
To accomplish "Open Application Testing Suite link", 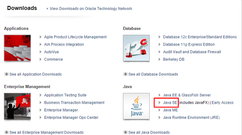I will tap(65, 95).
